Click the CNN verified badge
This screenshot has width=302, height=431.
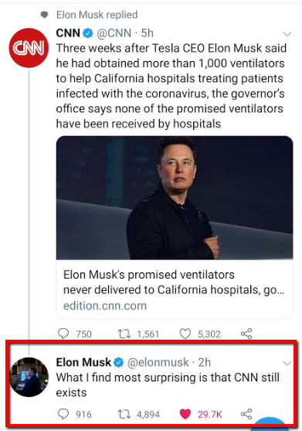[x=88, y=33]
